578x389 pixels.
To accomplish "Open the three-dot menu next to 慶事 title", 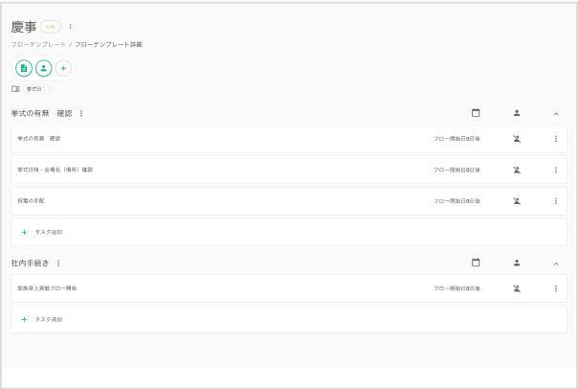I will coord(71,27).
